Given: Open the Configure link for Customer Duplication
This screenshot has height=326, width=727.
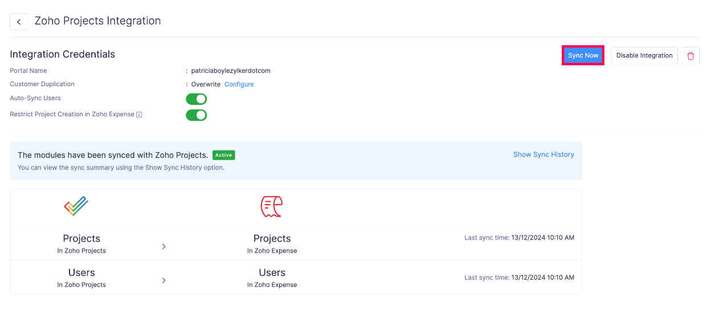Looking at the screenshot, I should 239,84.
